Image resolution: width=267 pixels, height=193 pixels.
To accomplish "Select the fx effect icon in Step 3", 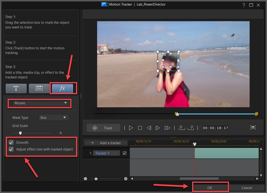I will point(63,88).
